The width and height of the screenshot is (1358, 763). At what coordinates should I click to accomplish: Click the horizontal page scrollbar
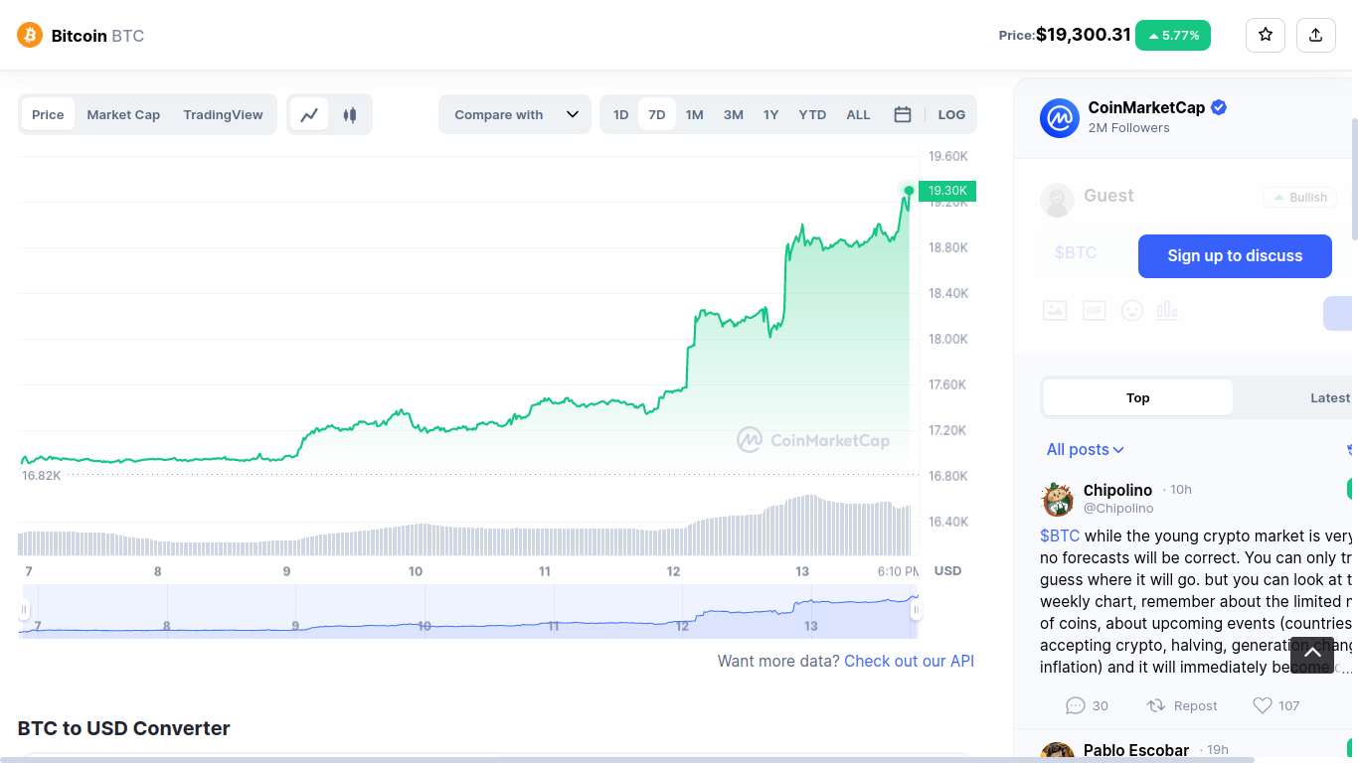pyautogui.click(x=627, y=760)
